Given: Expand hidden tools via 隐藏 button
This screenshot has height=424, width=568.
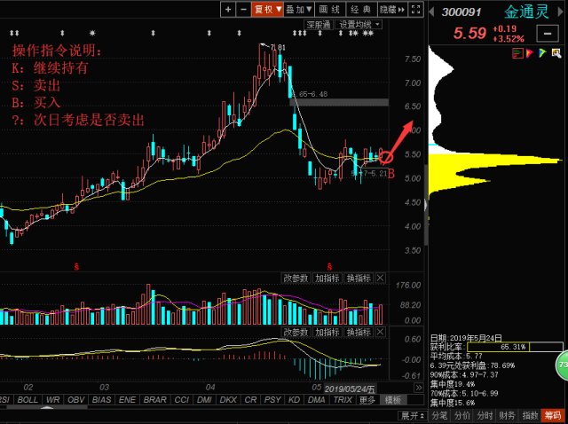Looking at the screenshot, I should [392, 10].
